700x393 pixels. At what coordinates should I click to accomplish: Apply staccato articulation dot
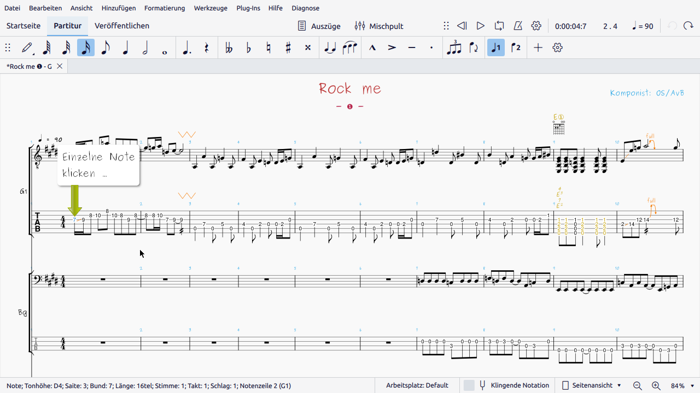(431, 48)
